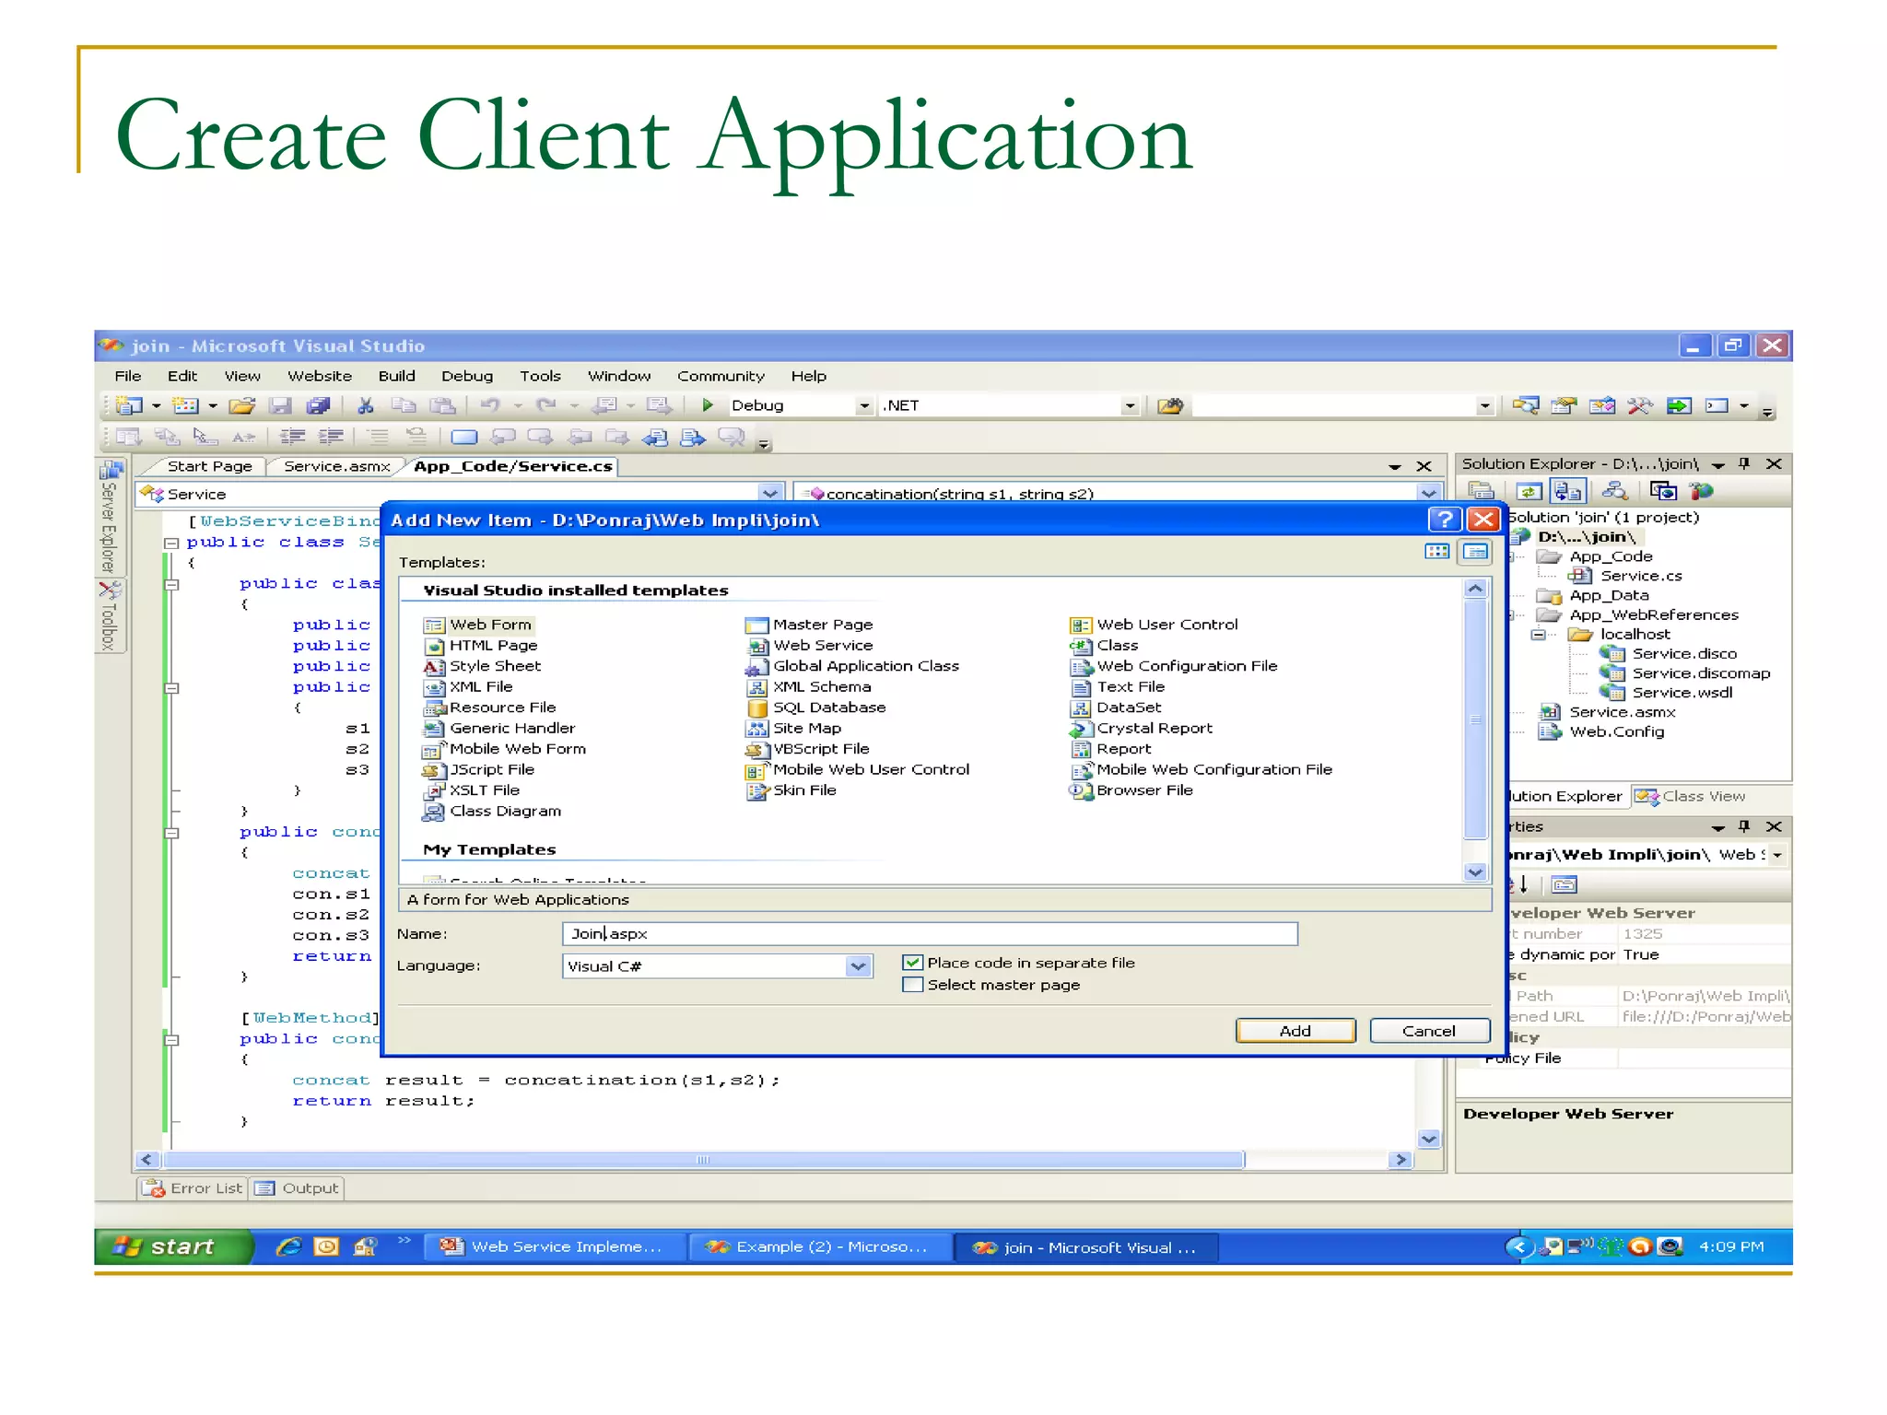Click the Open File folder icon
The image size is (1887, 1415).
[242, 405]
